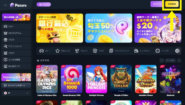The image size is (185, 105).
Task: Open the Starburst game thumbnail
Action: 170,79
